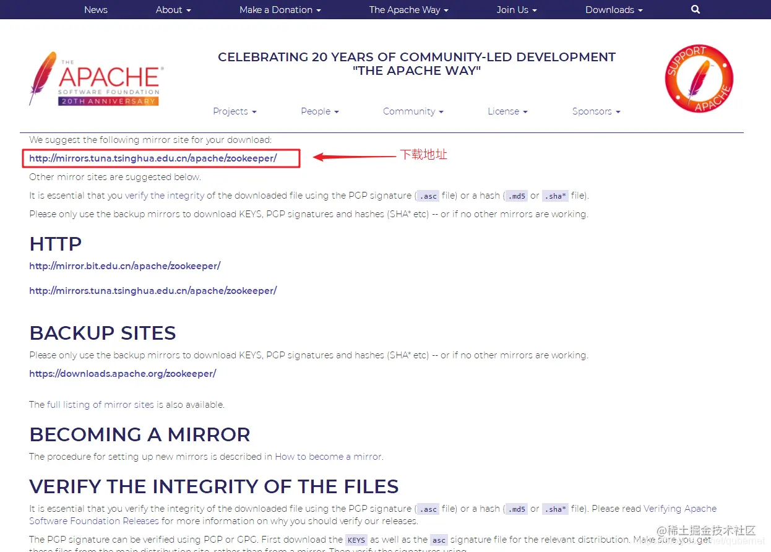Open The Apache Way dropdown
Viewport: 771px width, 552px height.
409,10
